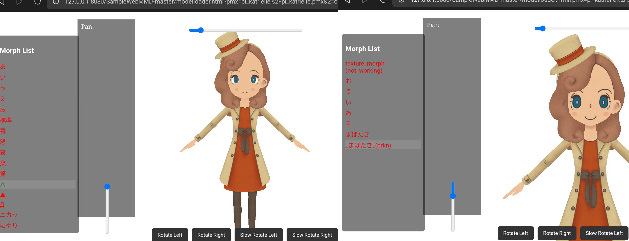The image size is (629, 241).
Task: Click the vertical Pan slider in the right window
Action: coord(453,207)
